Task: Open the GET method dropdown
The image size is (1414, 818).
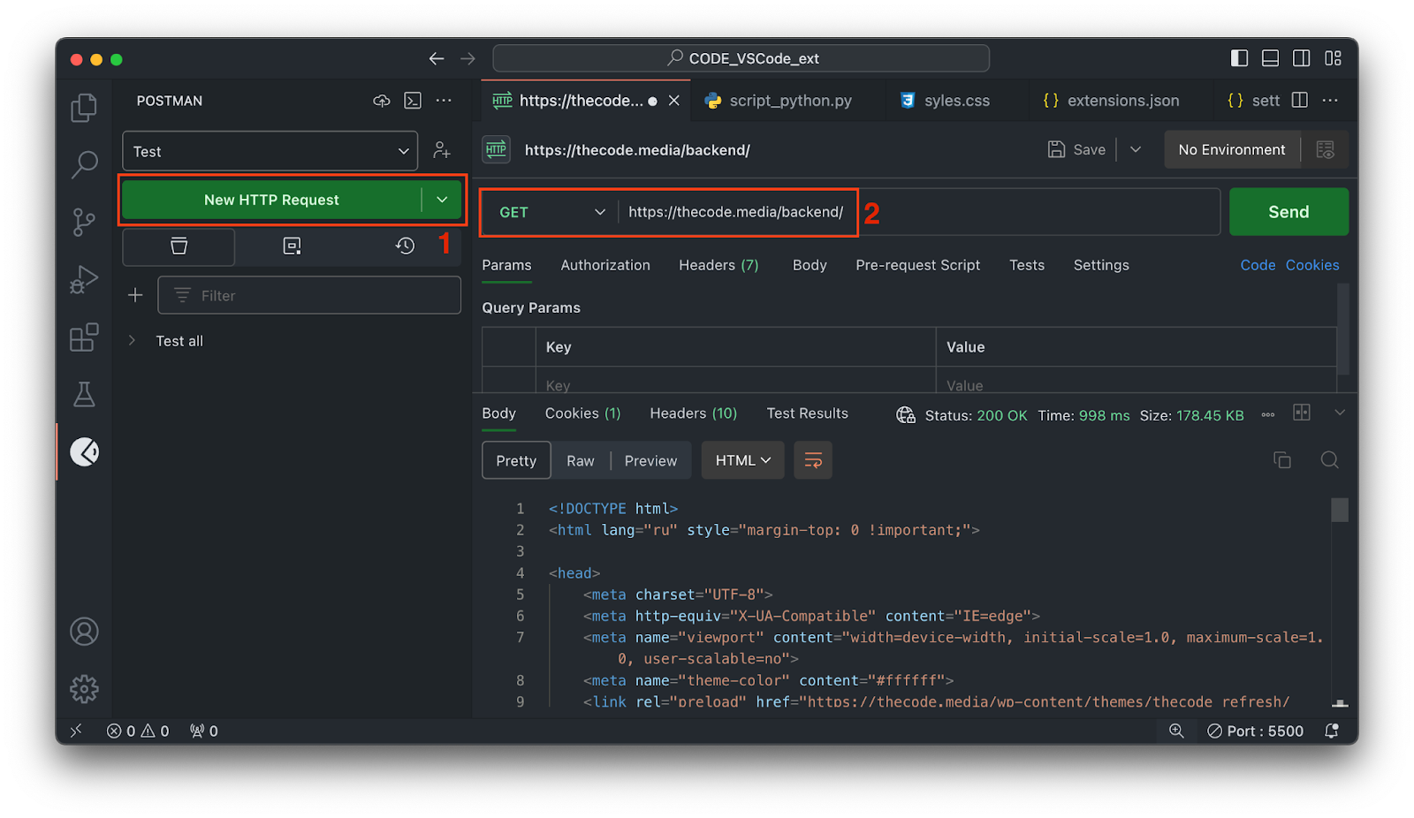Action: pyautogui.click(x=550, y=212)
